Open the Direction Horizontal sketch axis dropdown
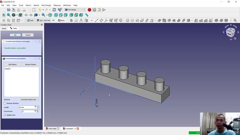This screenshot has width=240, height=135. [x=30, y=99]
